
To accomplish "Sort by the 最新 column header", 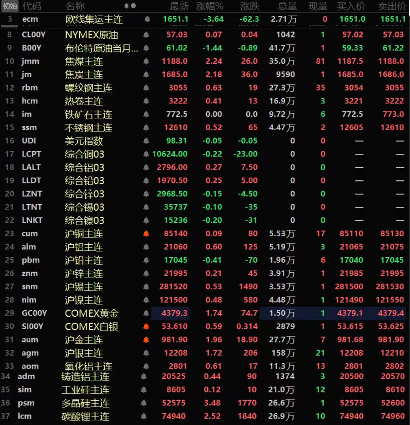I will [x=179, y=6].
